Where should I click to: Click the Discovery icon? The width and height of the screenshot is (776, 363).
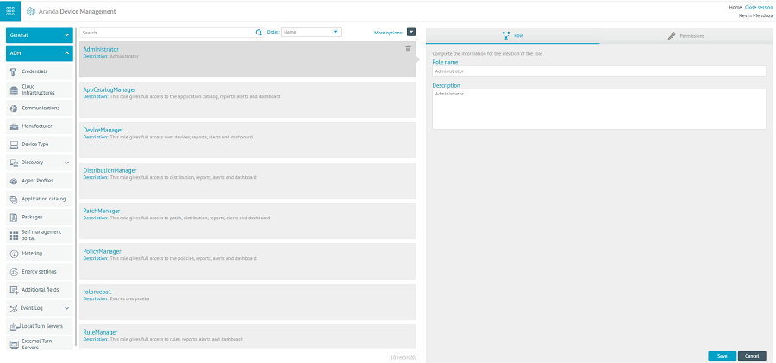tap(14, 163)
